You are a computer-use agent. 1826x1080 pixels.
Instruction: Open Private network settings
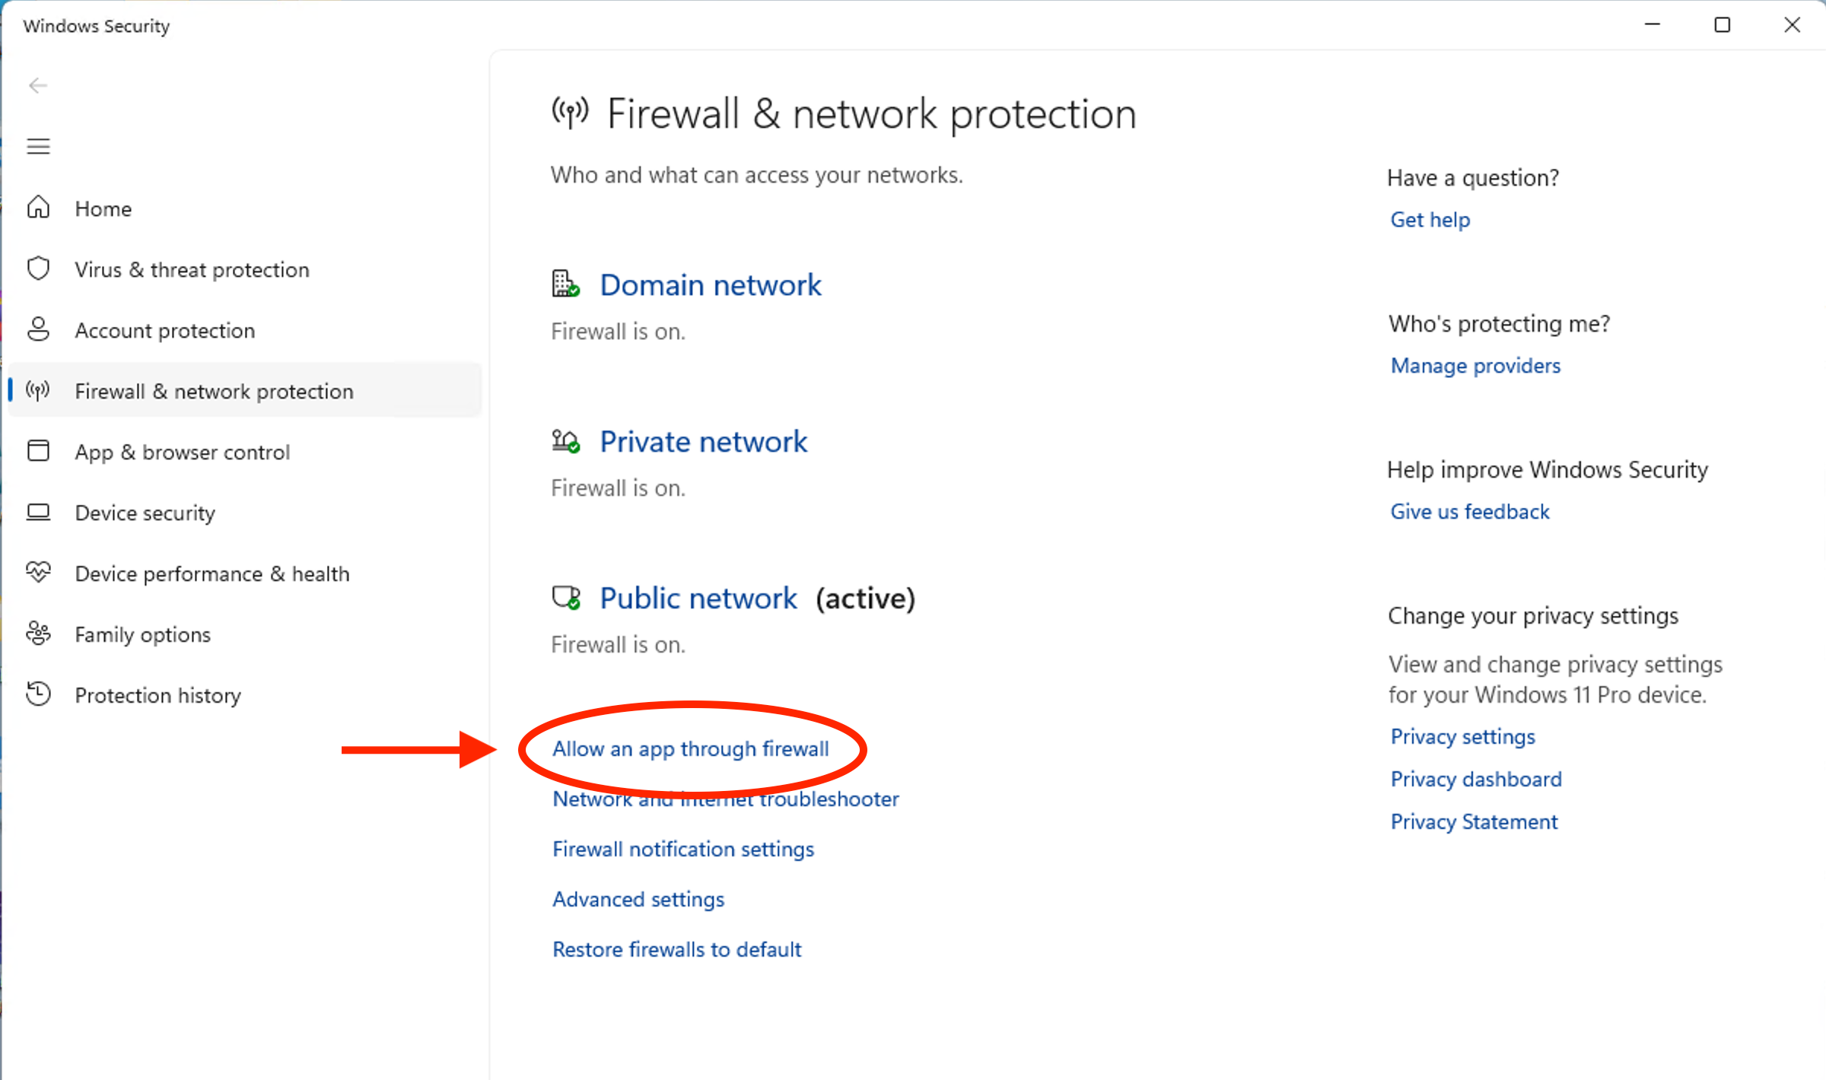[x=703, y=442]
